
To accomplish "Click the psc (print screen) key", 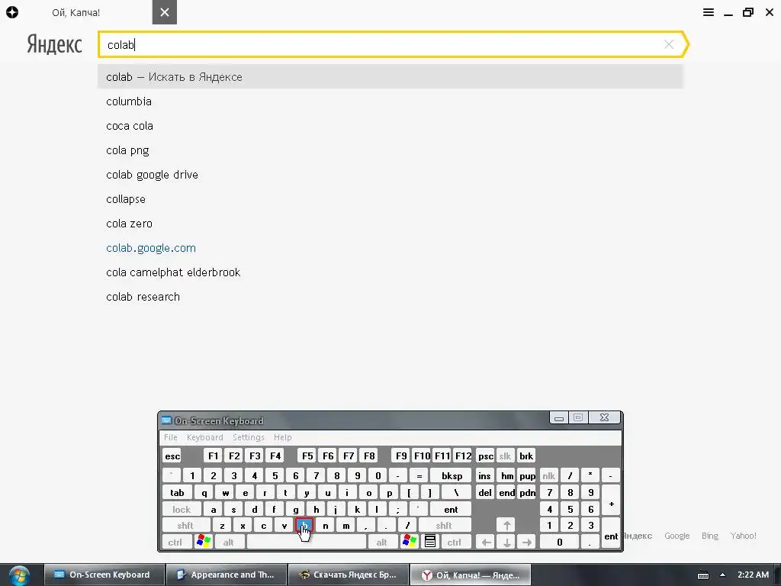I will tap(486, 456).
